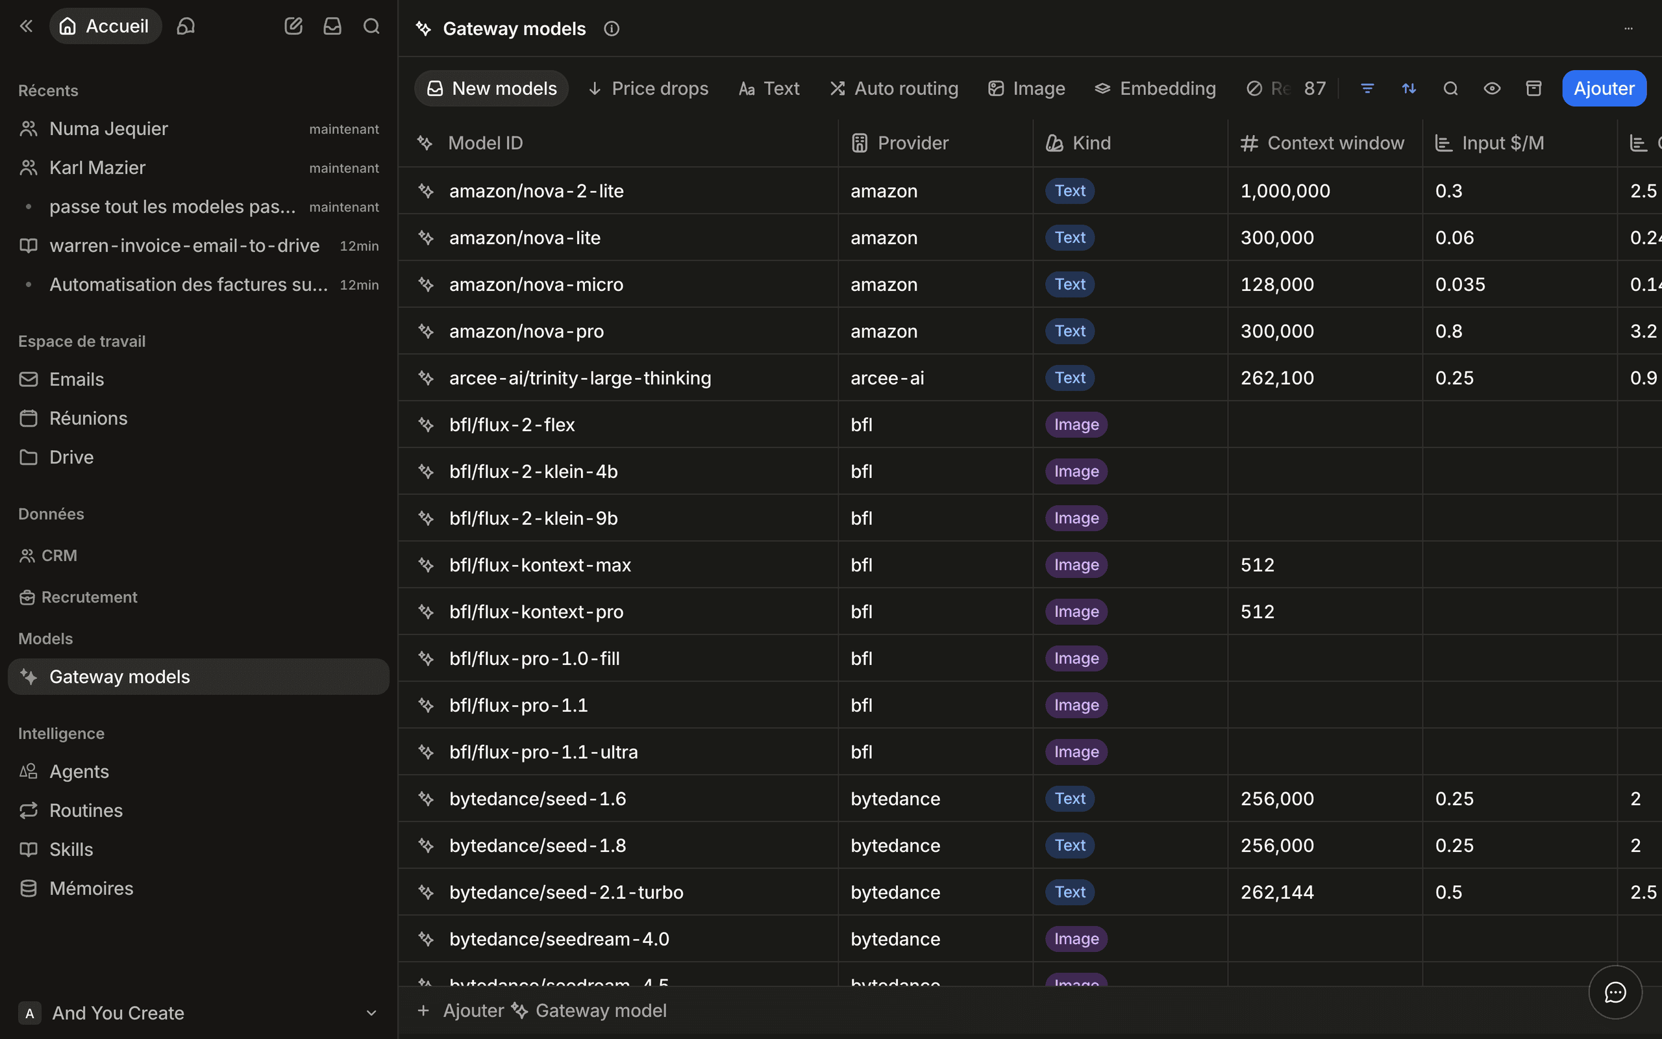Screen dimensions: 1662x1039
Task: Switch to the Auto routing view tab
Action: click(x=893, y=89)
